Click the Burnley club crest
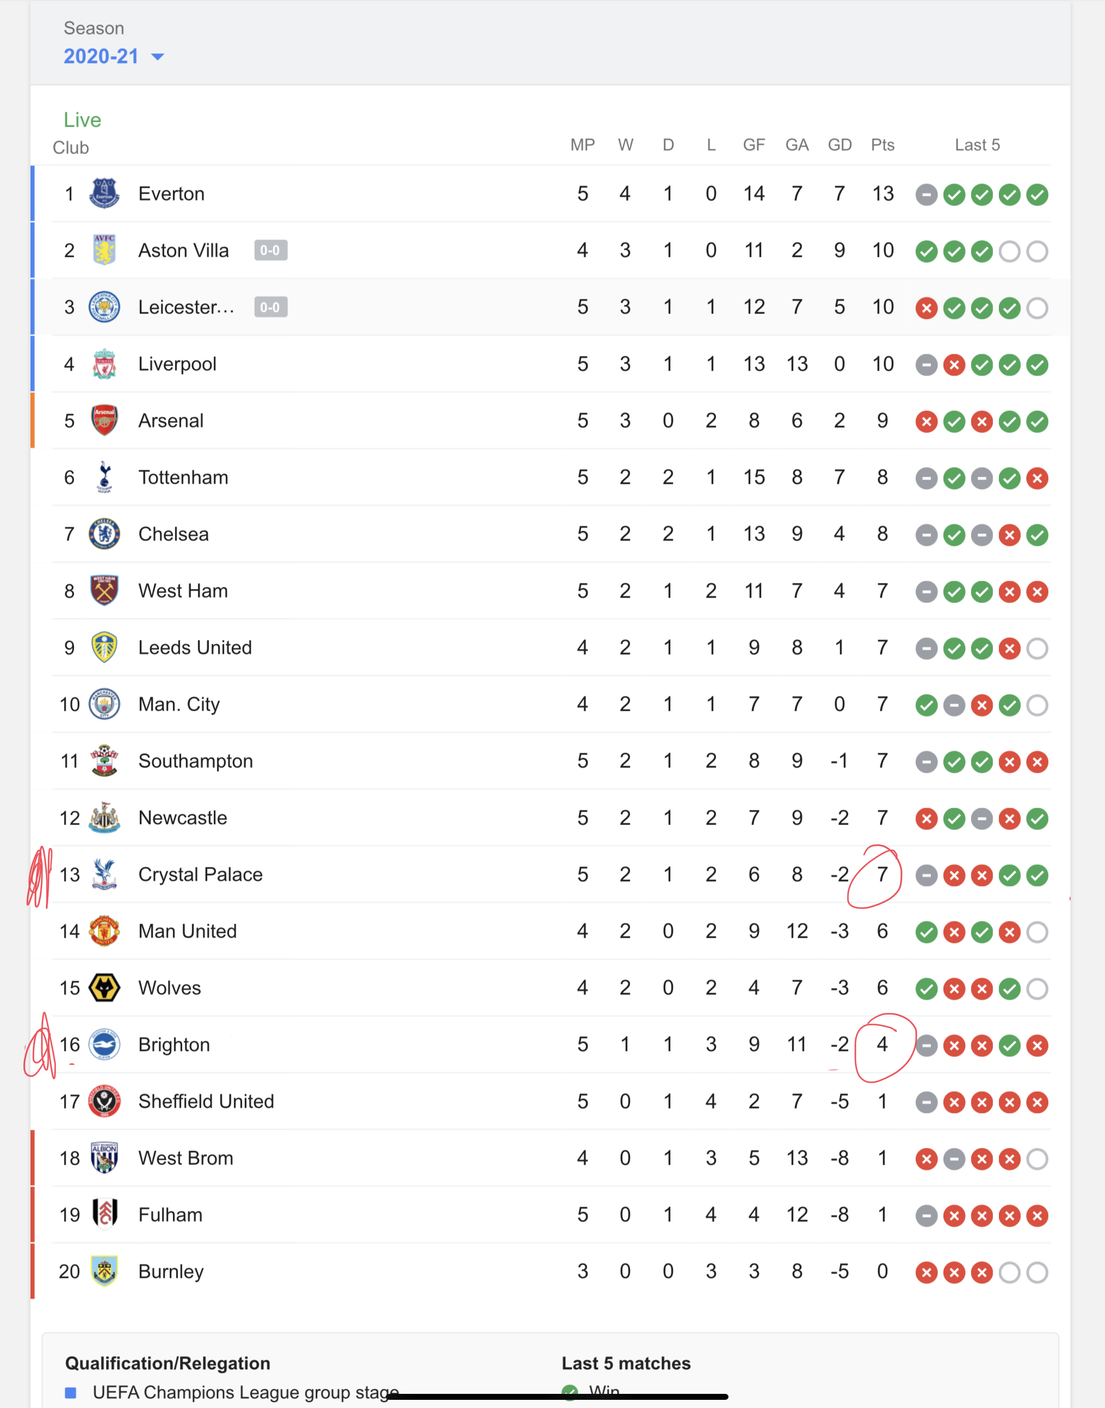 104,1271
